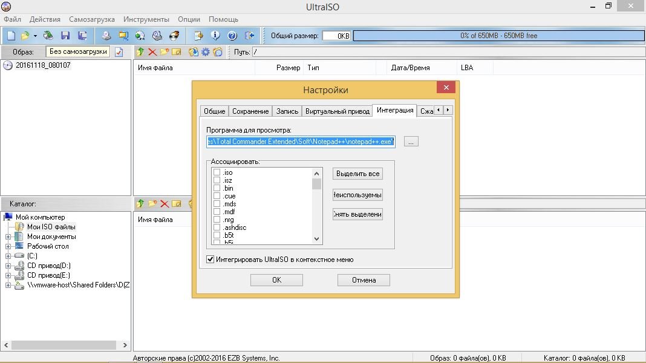The height and width of the screenshot is (363, 646).
Task: Click the blue Help question mark icon
Action: [x=232, y=36]
